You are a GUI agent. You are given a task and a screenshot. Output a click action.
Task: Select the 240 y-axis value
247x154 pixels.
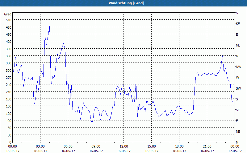click(x=9, y=85)
